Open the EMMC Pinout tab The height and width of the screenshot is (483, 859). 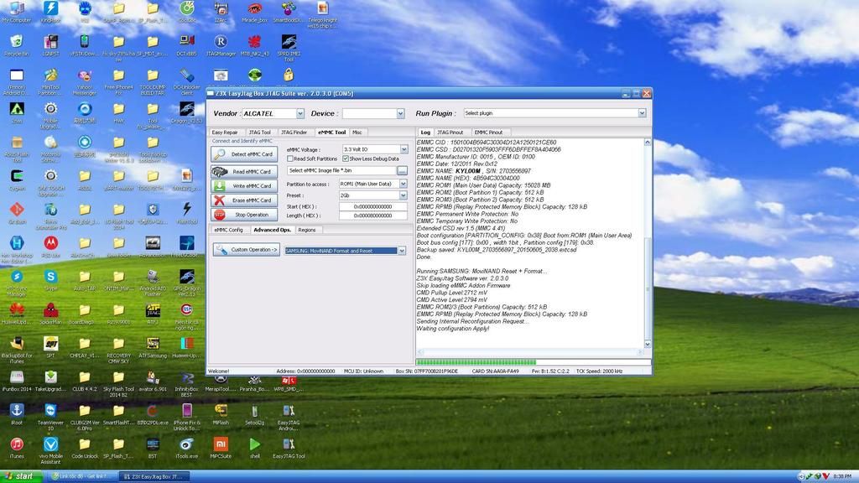pos(489,132)
